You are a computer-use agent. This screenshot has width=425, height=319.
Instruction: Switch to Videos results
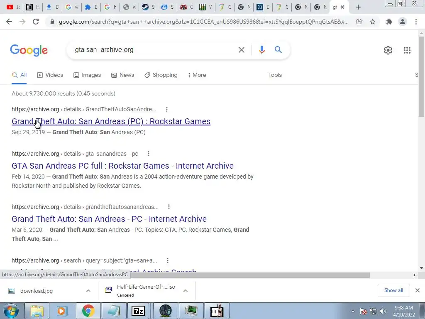pyautogui.click(x=50, y=75)
